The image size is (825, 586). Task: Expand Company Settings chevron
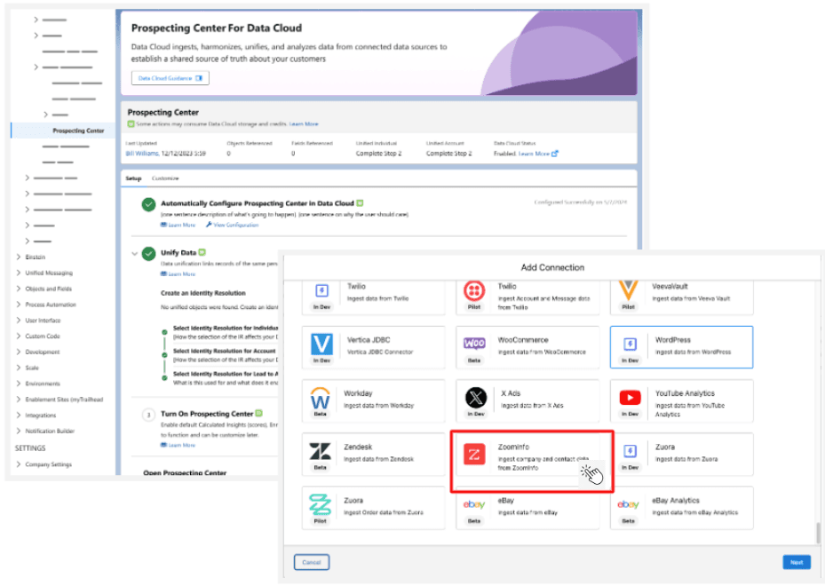click(x=19, y=464)
